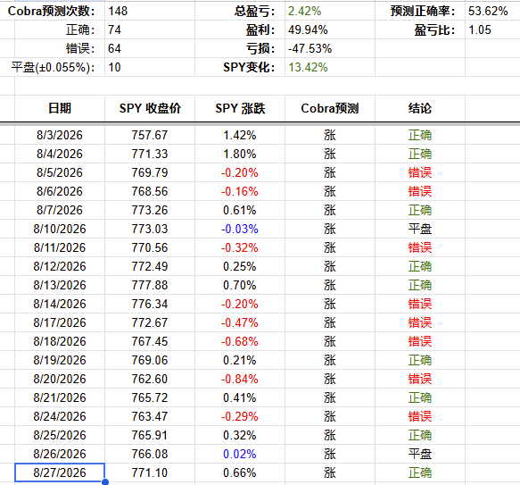Click the Cobra预测次数 label cell

click(x=53, y=11)
